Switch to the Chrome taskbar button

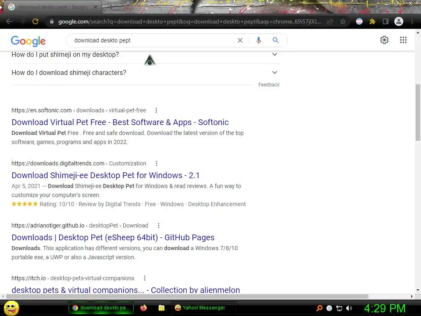101,308
